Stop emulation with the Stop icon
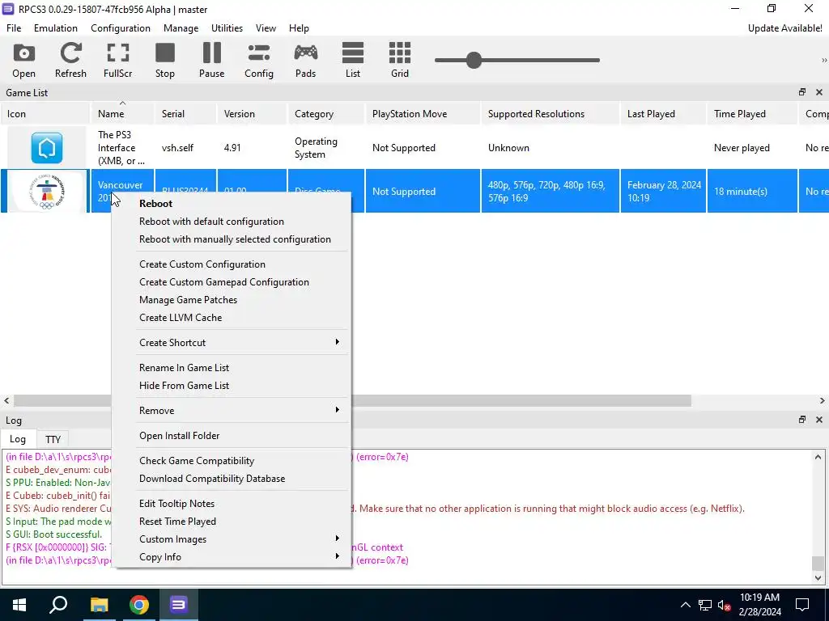 pyautogui.click(x=165, y=60)
